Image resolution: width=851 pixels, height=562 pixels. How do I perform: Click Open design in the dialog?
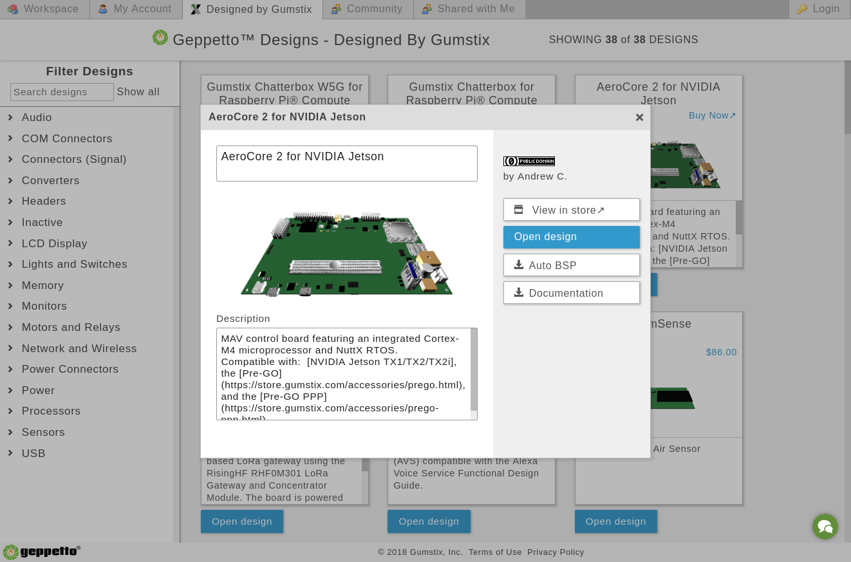(572, 237)
